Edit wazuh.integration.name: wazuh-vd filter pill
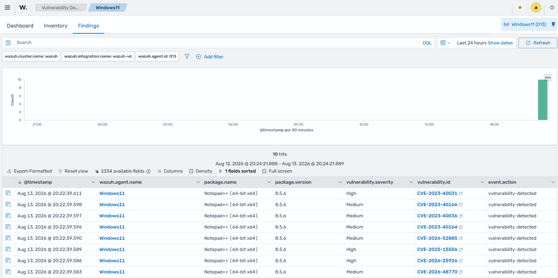Image resolution: width=558 pixels, height=278 pixels. pos(98,56)
